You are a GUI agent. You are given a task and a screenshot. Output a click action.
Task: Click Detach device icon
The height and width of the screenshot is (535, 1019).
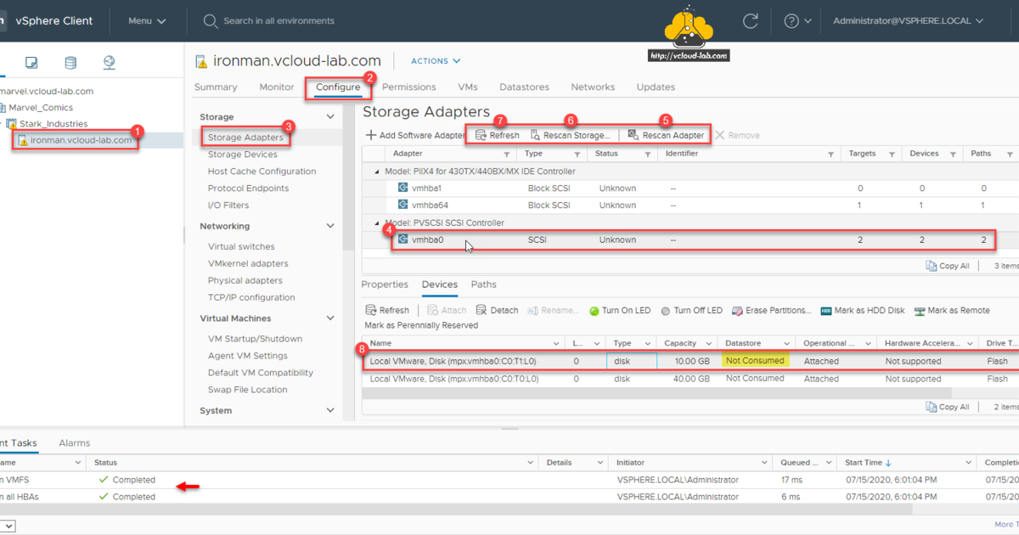[481, 311]
